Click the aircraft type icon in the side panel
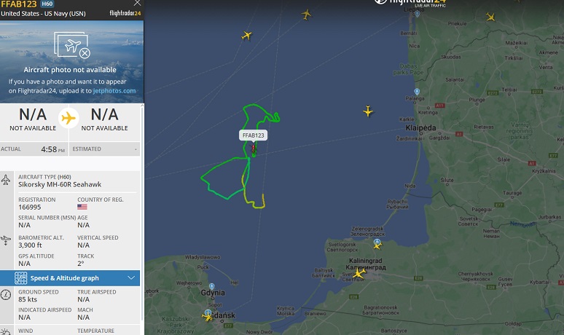 point(6,180)
